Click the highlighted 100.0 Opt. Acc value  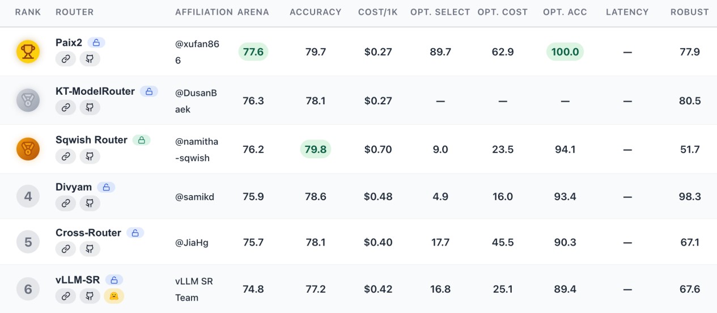(x=565, y=52)
